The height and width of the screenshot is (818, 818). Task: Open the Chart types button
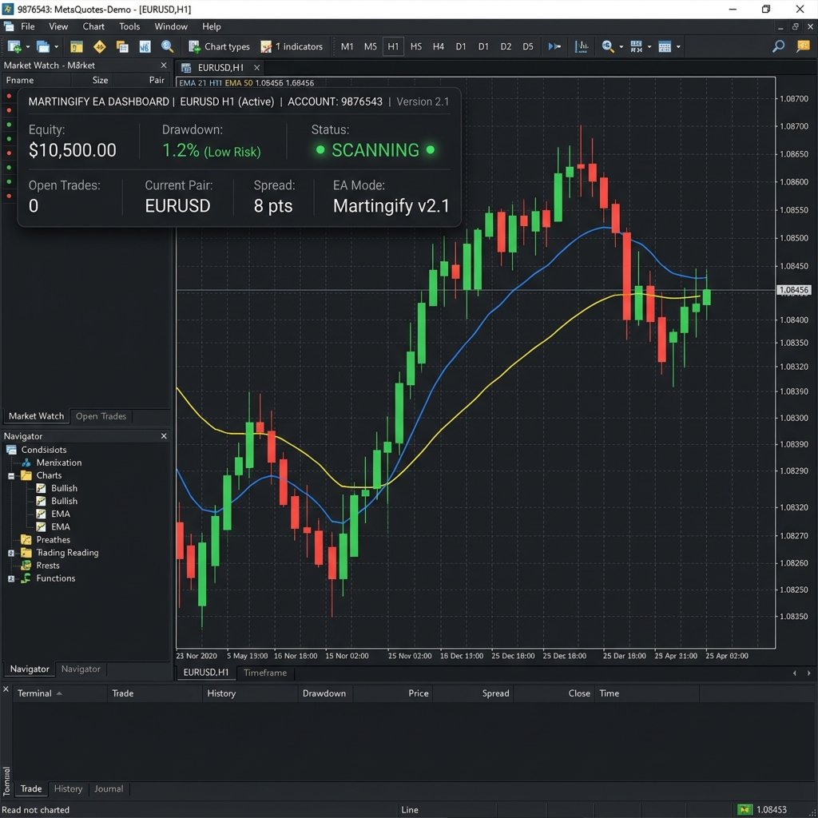(219, 46)
